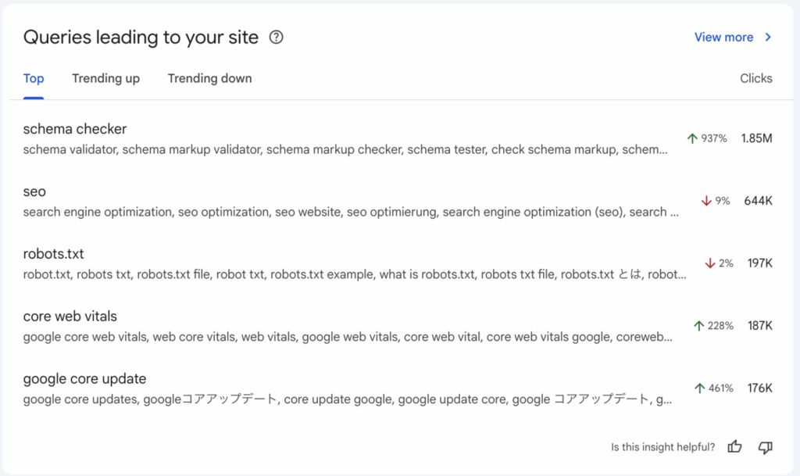This screenshot has height=476, width=800.
Task: Click red down arrow beside 2%
Action: pyautogui.click(x=709, y=263)
